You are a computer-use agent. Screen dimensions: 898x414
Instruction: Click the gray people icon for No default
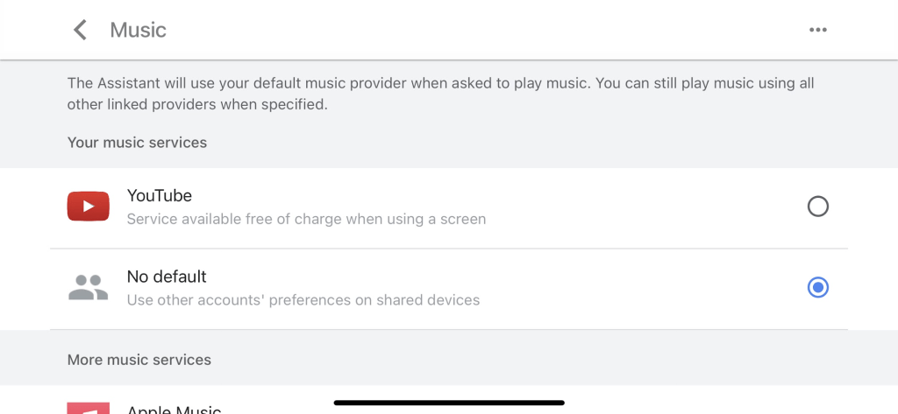88,287
